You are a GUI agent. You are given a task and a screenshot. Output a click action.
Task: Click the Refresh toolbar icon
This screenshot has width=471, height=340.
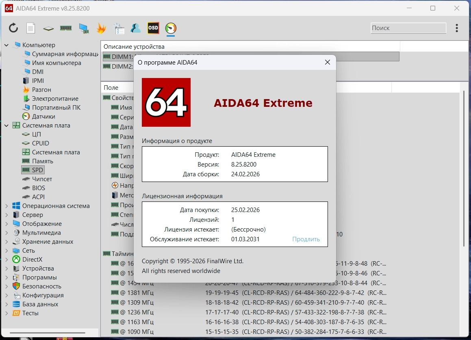tap(13, 28)
